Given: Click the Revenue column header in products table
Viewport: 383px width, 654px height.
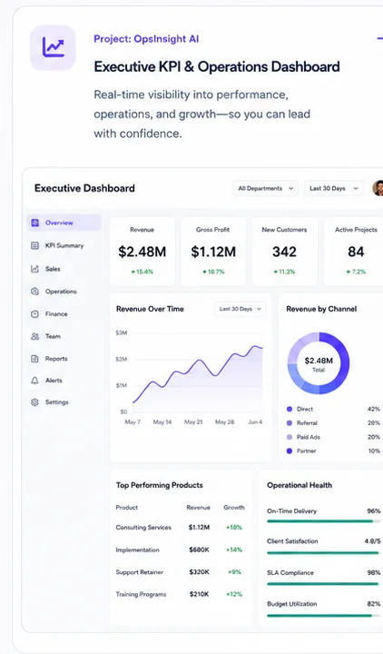Looking at the screenshot, I should [198, 508].
